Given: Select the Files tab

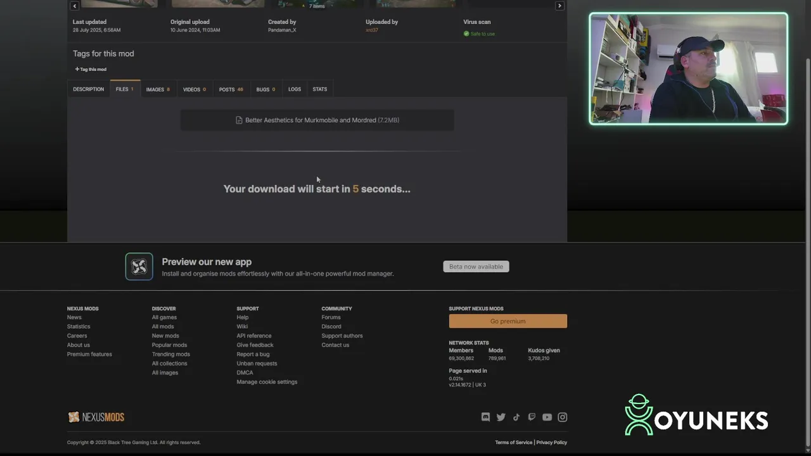Looking at the screenshot, I should [124, 89].
